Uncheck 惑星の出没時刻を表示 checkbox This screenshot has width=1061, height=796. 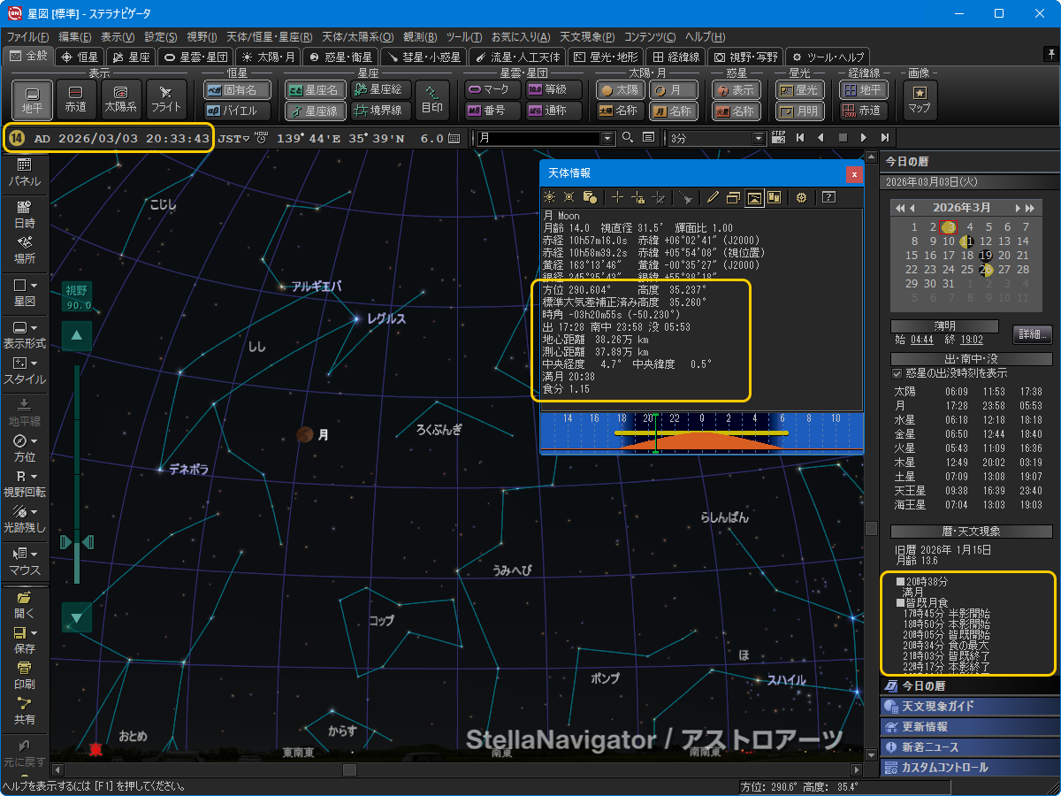(897, 374)
